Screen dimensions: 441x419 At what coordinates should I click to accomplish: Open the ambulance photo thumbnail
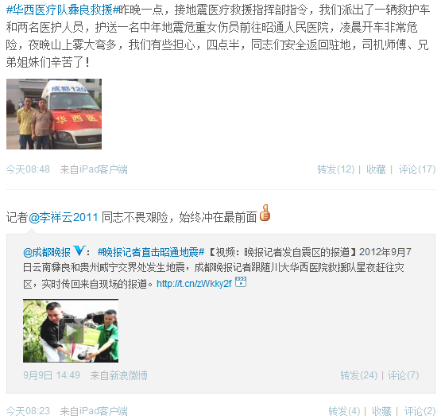(54, 114)
